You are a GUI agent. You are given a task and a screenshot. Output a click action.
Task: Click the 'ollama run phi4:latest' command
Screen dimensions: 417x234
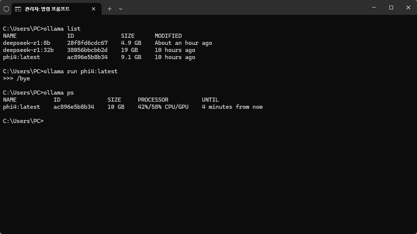tap(81, 71)
